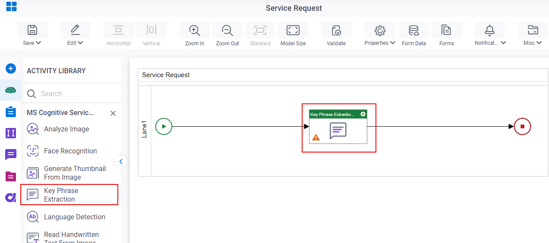Screen dimensions: 549x243
Task: Click the search magnifier icon
Action: point(32,93)
